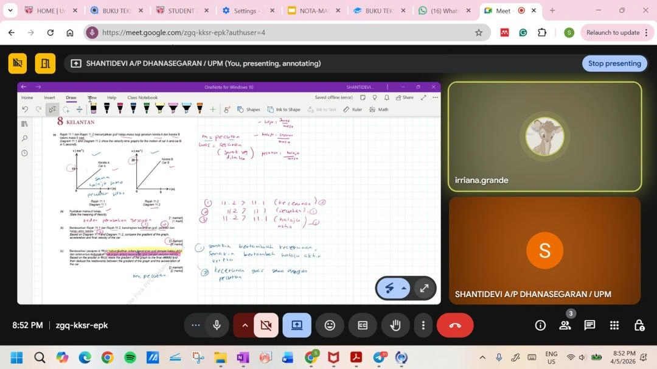Show people participants panel

click(565, 325)
